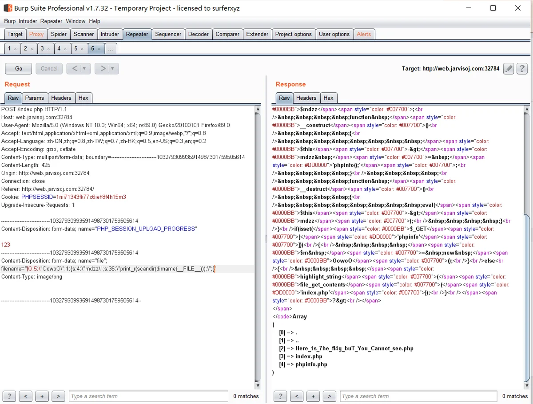Screen dimensions: 533x404
Task: Open the Intruder menu
Action: click(x=28, y=21)
